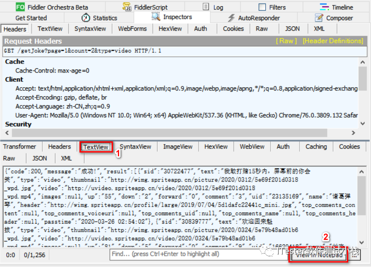Open the Timeline tab
This screenshot has height=267, width=371.
pyautogui.click(x=336, y=7)
